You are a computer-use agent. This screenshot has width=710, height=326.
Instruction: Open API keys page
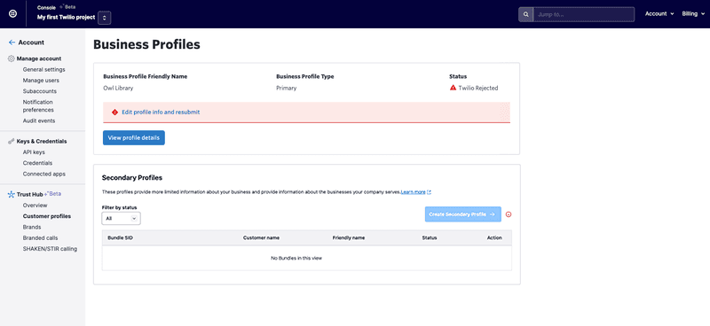[x=34, y=152]
